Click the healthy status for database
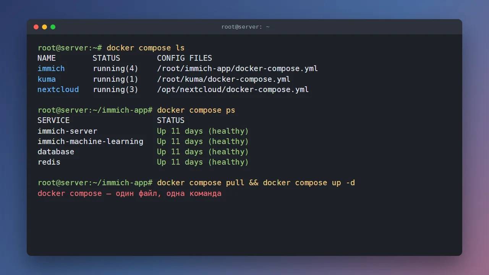Viewport: 489px width, 275px height. [x=203, y=152]
